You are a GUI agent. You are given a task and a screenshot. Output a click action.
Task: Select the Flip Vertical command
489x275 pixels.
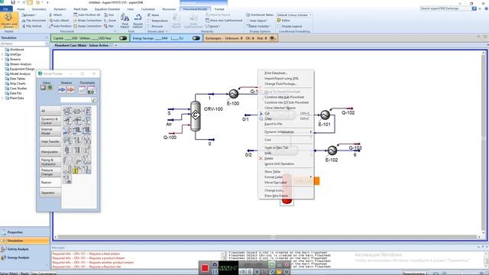(x=32, y=26)
